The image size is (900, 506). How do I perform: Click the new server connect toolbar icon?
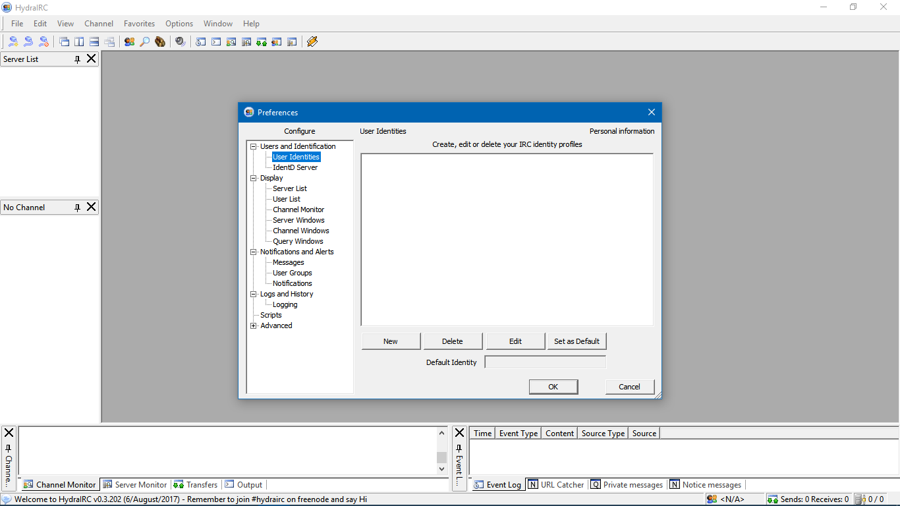13,42
